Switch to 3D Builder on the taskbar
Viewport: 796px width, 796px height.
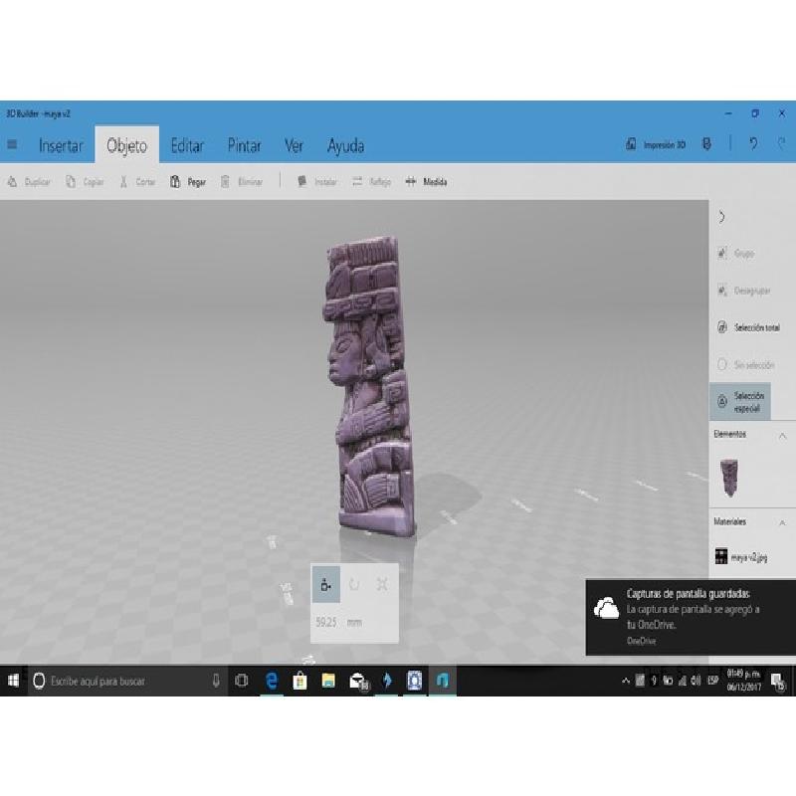pos(443,681)
